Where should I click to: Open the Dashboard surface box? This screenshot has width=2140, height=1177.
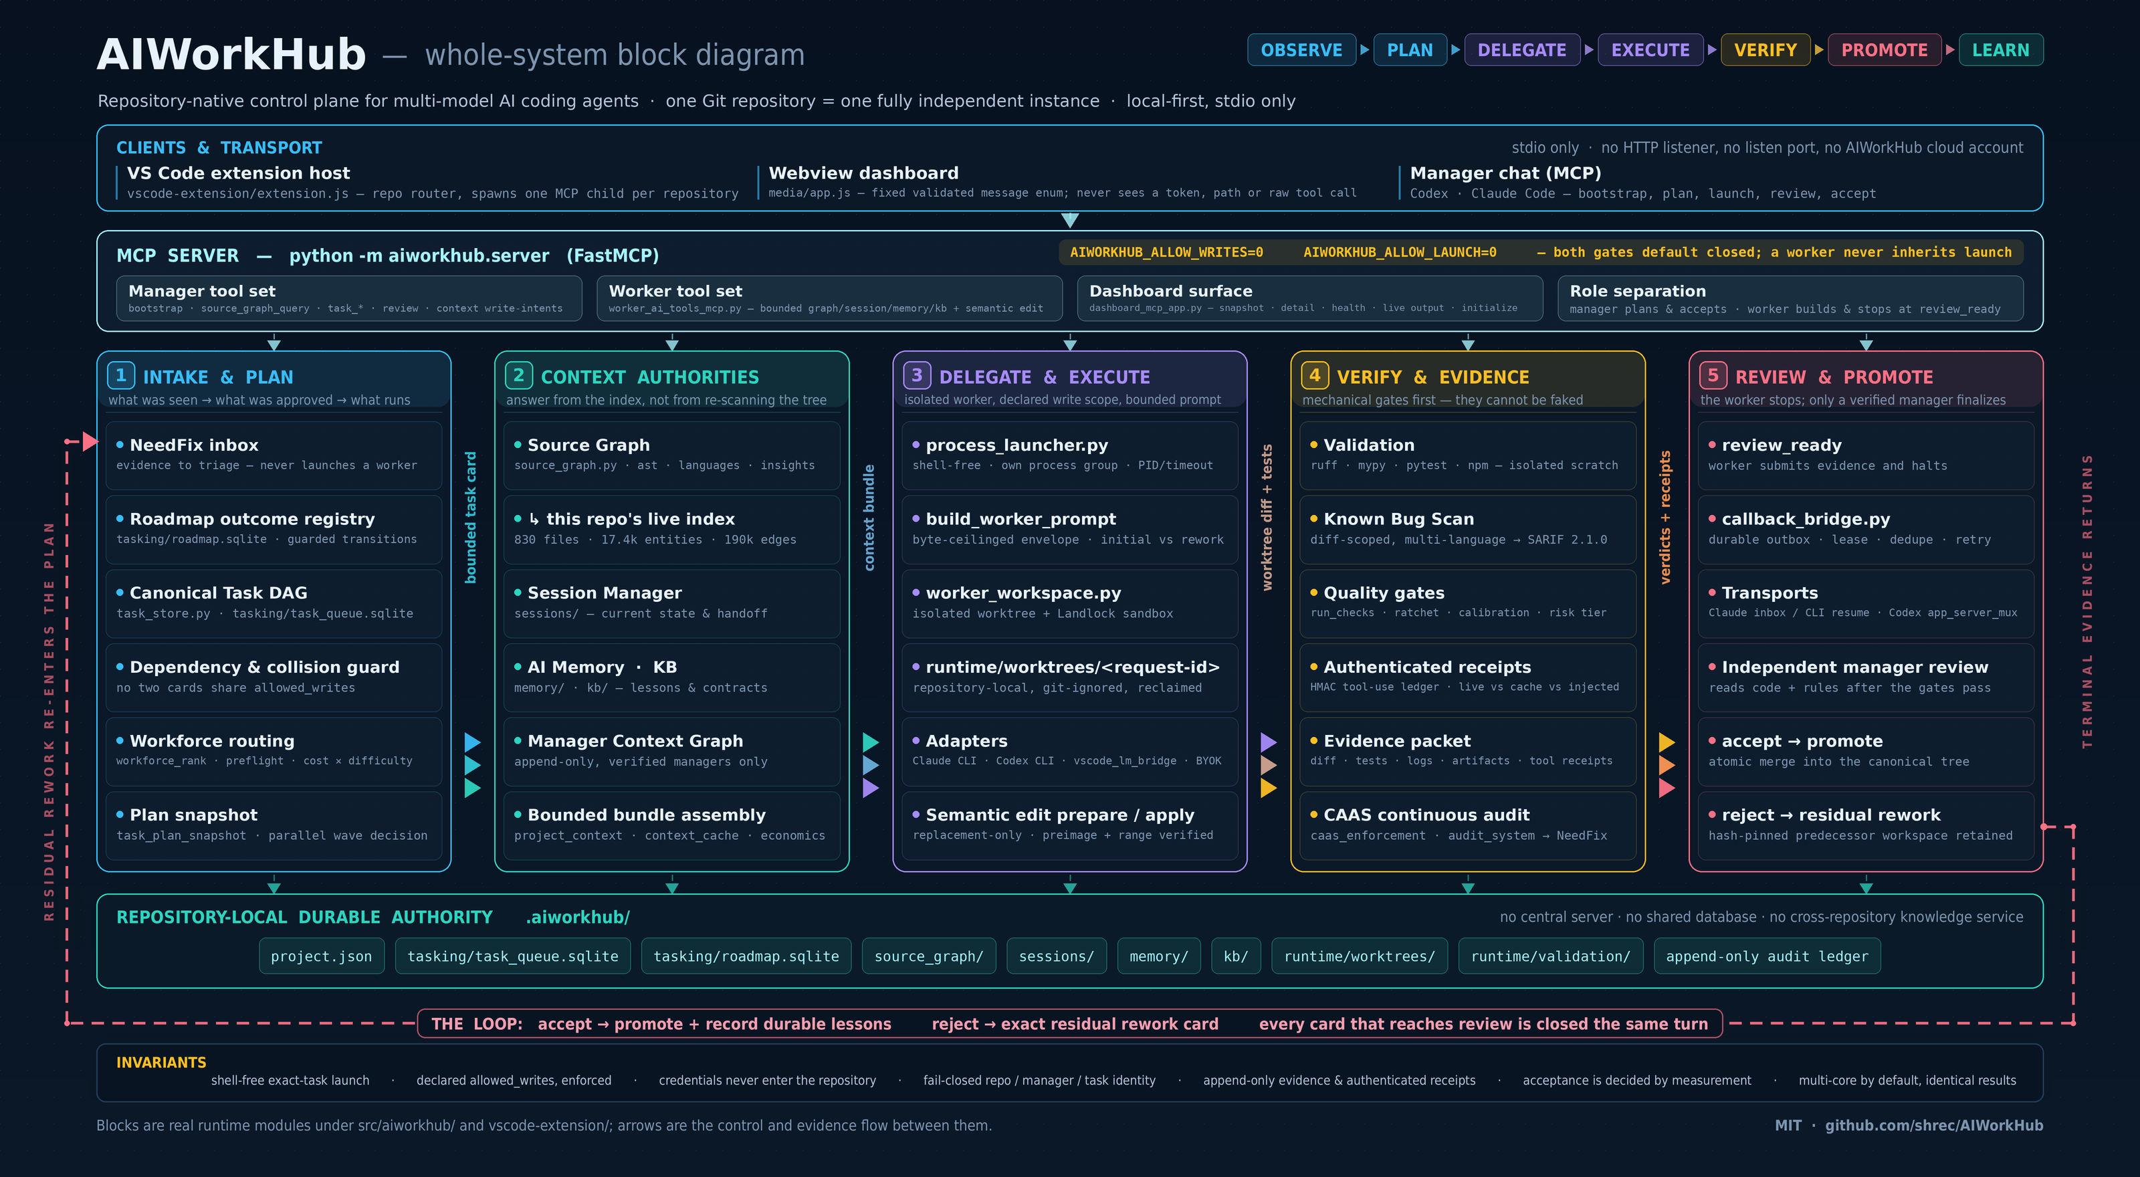tap(1310, 298)
